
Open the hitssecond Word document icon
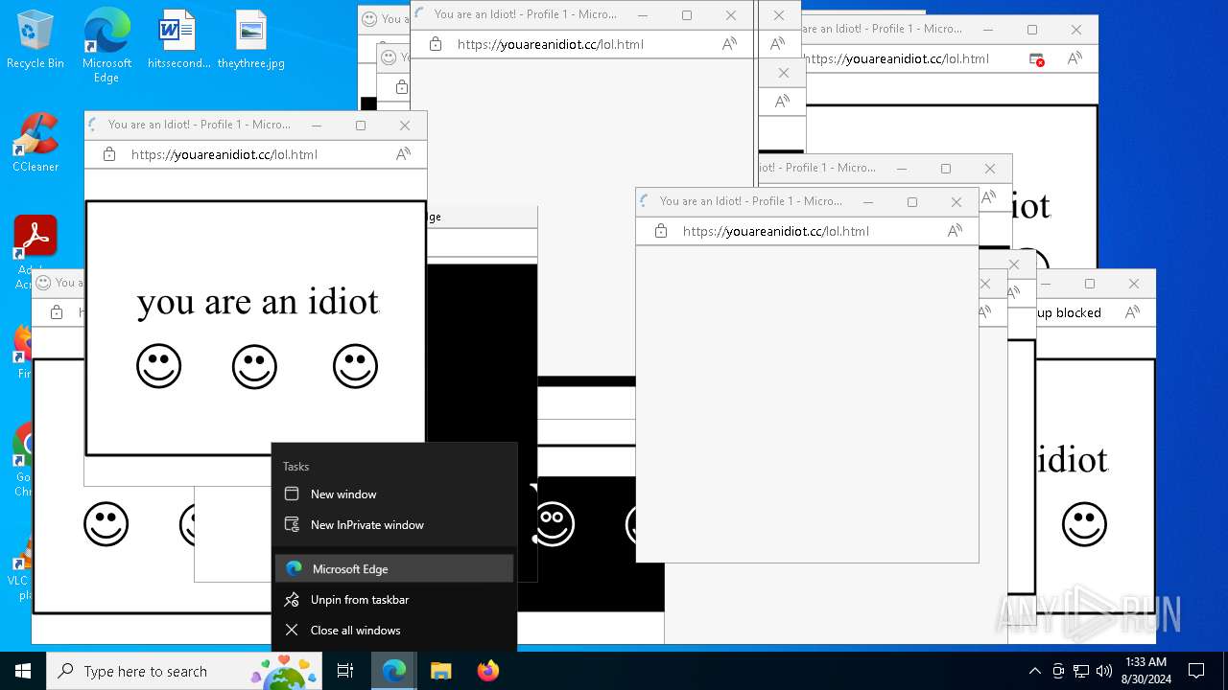(178, 38)
